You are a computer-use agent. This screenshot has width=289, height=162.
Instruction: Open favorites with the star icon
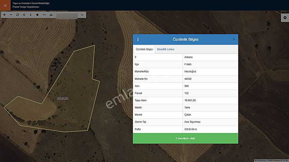tap(37, 15)
